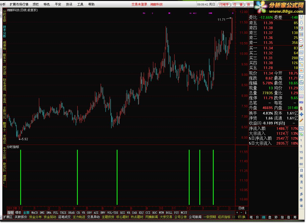Open the 工具 menu
306x223 pixels.
(x=80, y=4)
